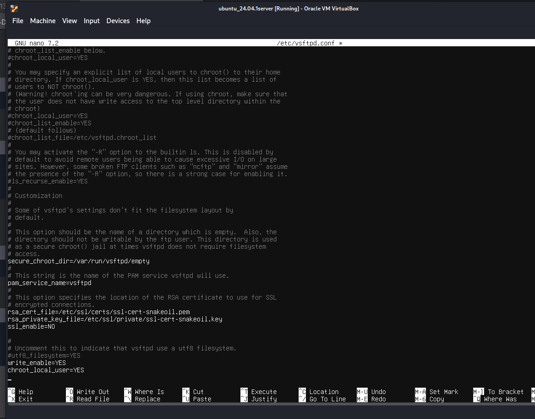Click the line write_enable=YES
Viewport: 535px width, 419px height.
(37, 363)
